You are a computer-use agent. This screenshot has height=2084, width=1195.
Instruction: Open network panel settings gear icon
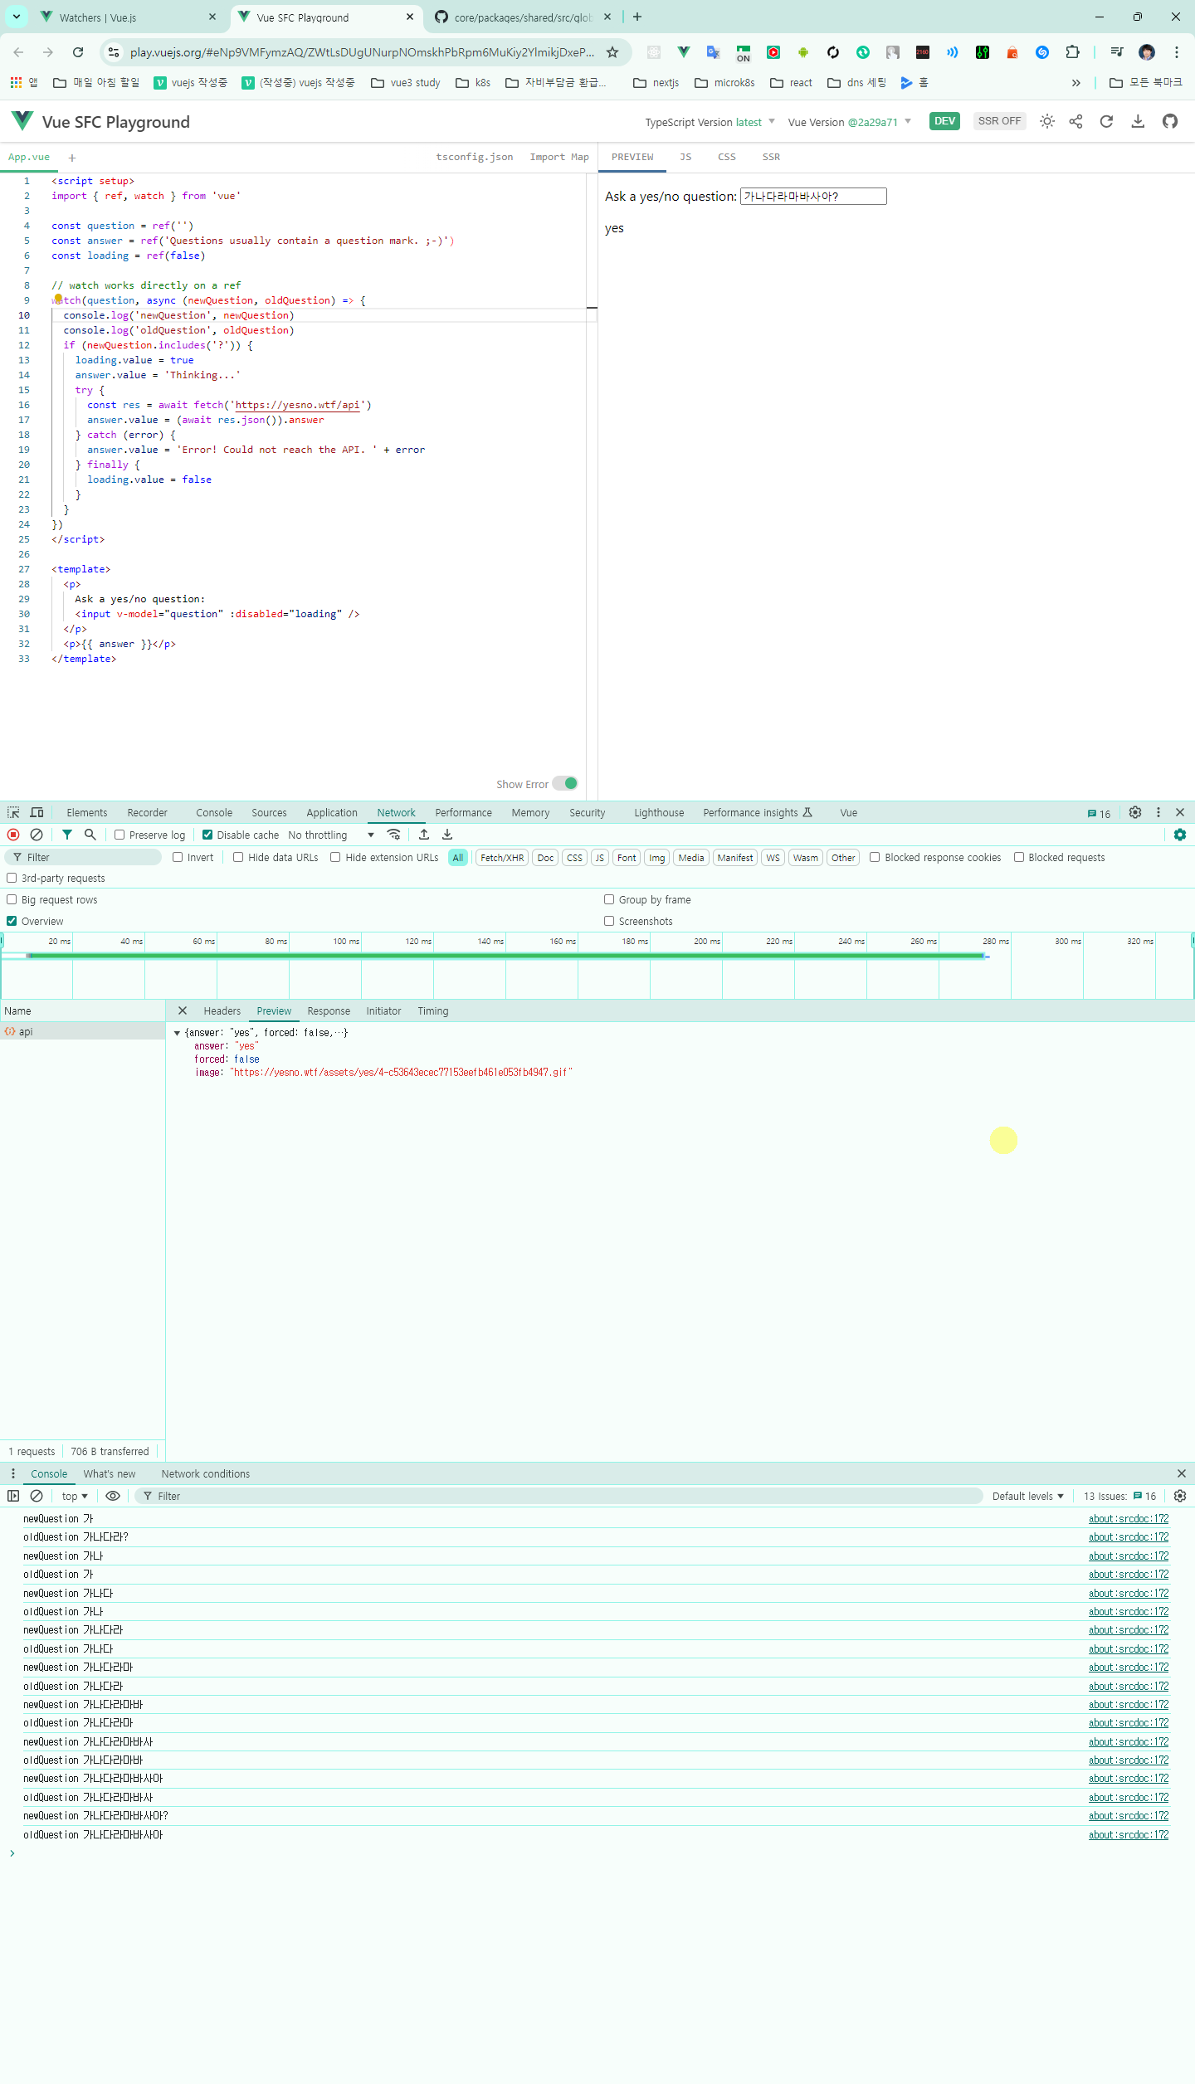pos(1180,835)
